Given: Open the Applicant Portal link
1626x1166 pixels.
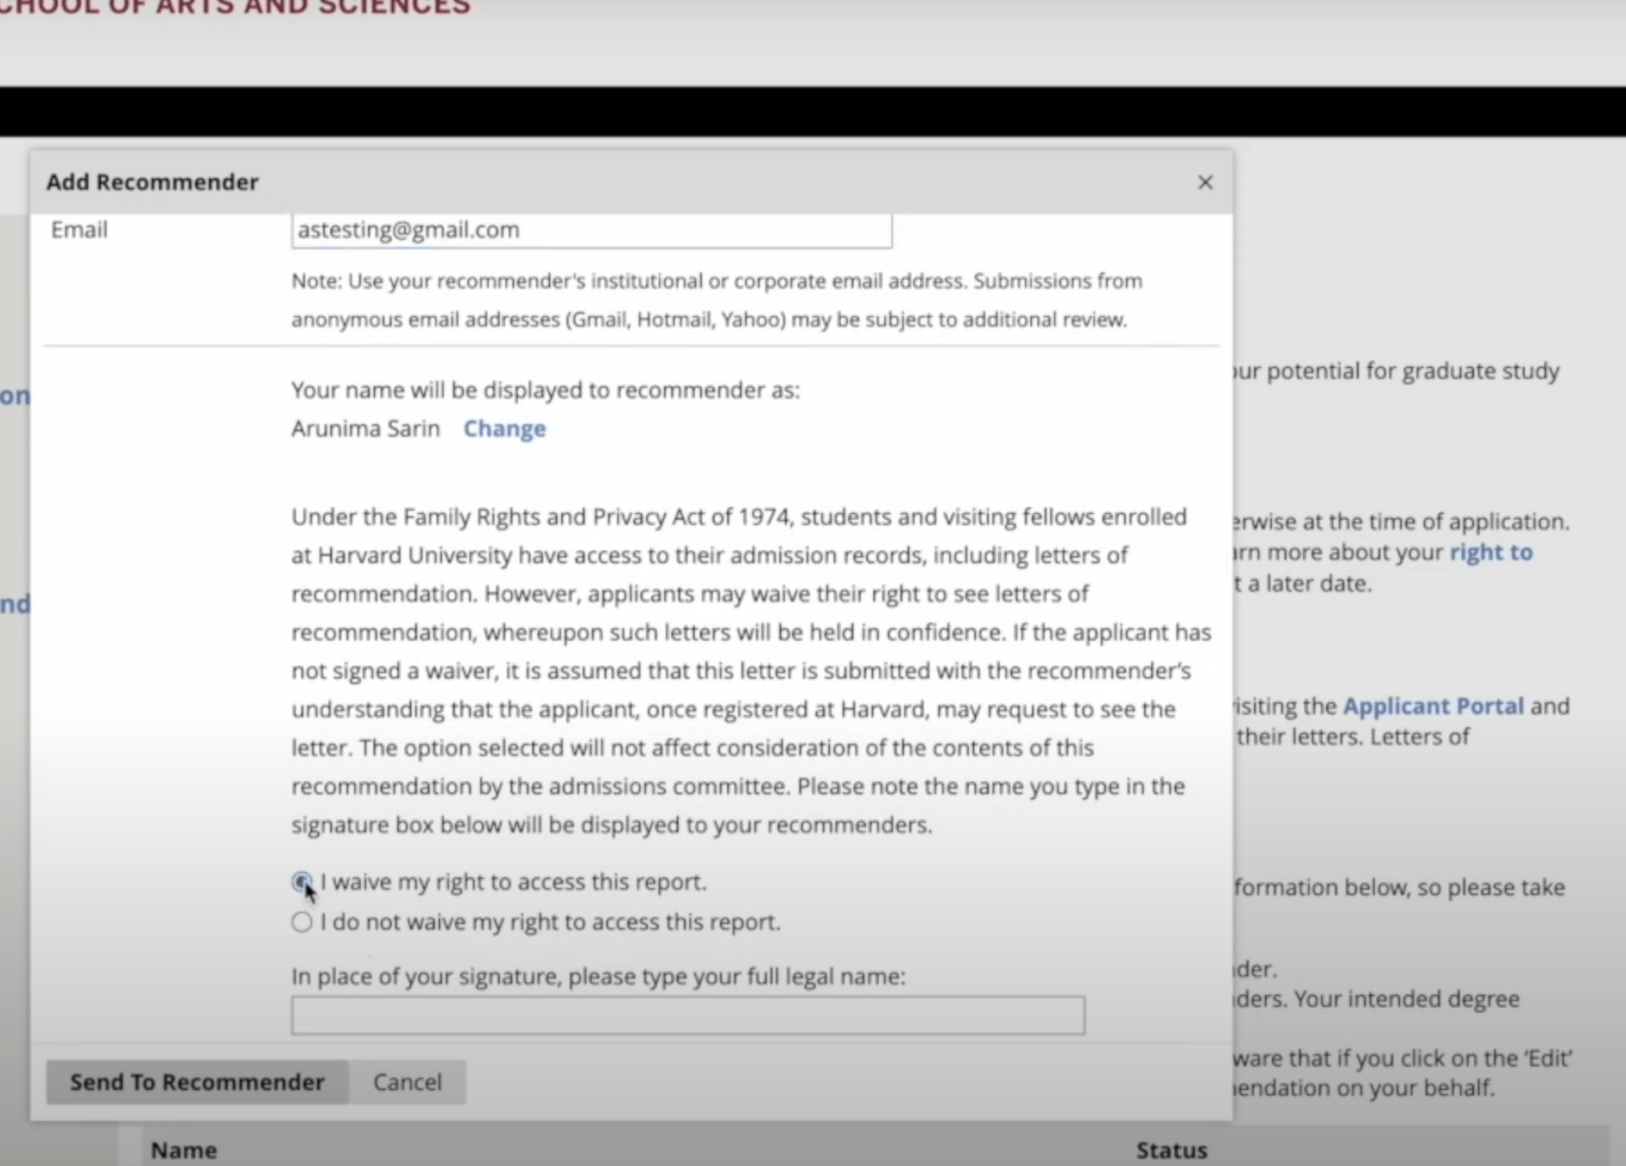Looking at the screenshot, I should (1433, 706).
